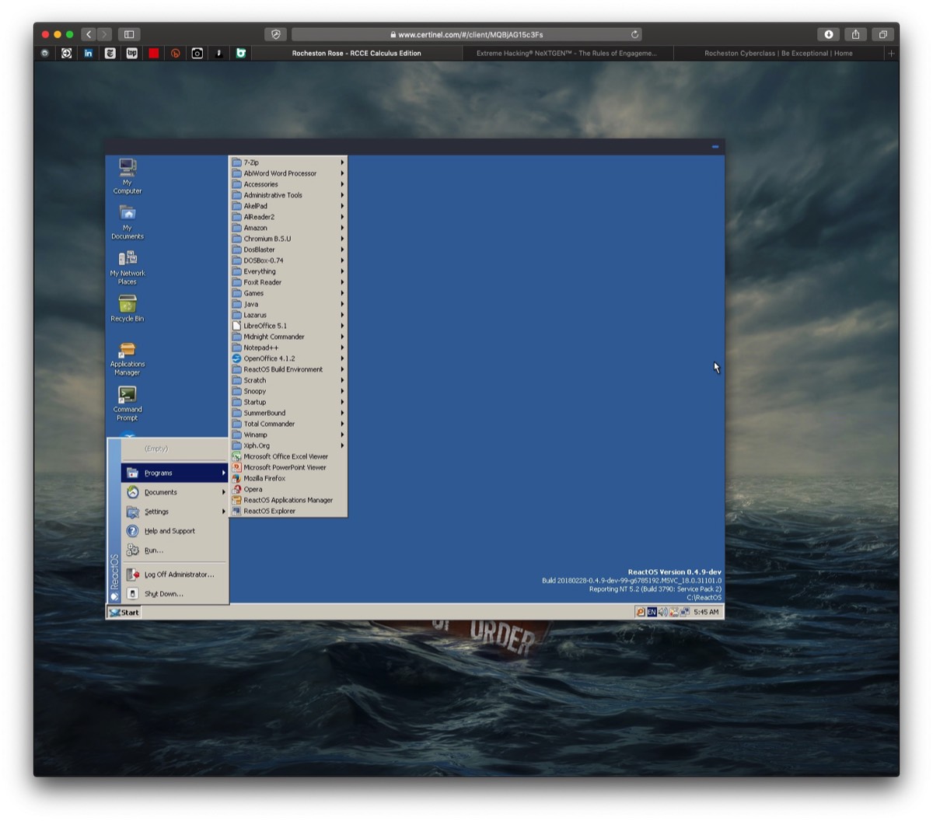The image size is (933, 821).
Task: Choose Help and Support in Start menu
Action: 175,531
